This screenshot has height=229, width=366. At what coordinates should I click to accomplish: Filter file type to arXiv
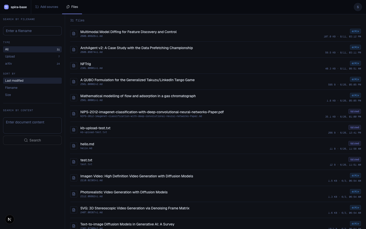coord(32,63)
